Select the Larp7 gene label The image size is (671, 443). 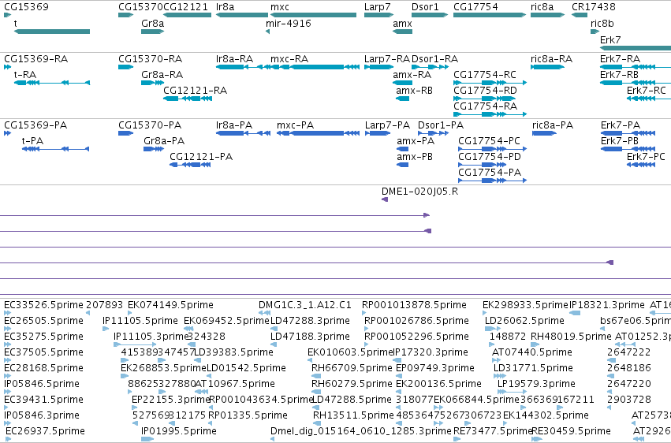click(377, 7)
